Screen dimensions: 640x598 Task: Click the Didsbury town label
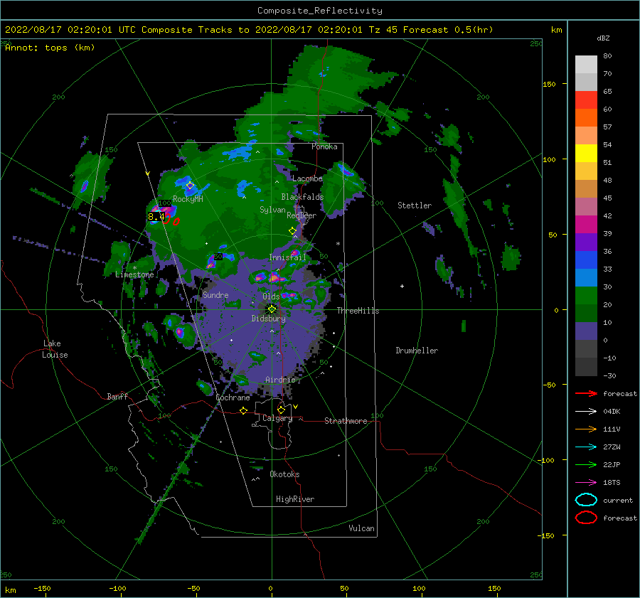coord(269,319)
